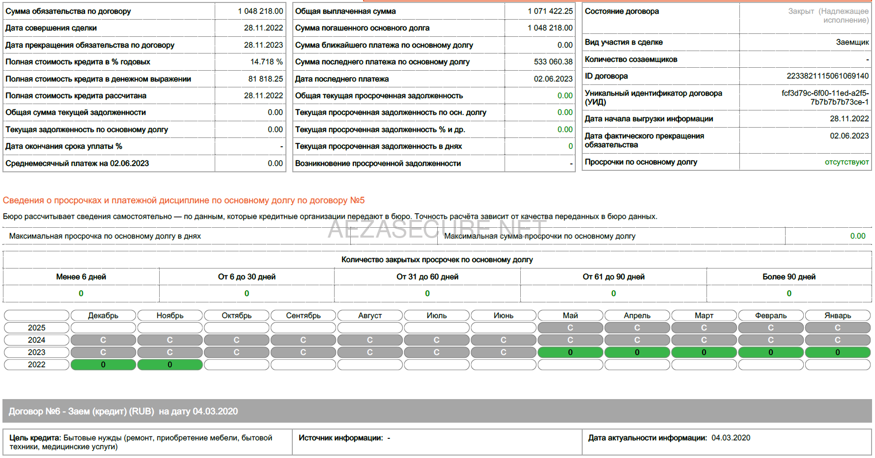Select gray June 2024 'C' cell

tap(504, 340)
